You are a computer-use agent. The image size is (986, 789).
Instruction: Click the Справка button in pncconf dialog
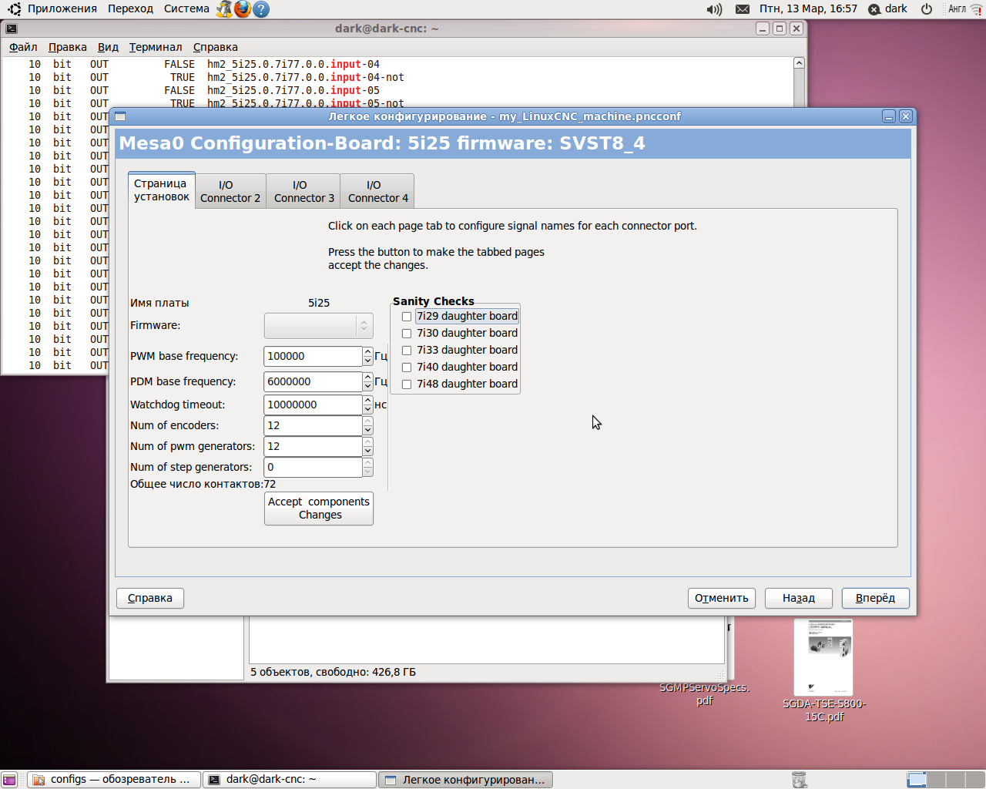point(150,598)
